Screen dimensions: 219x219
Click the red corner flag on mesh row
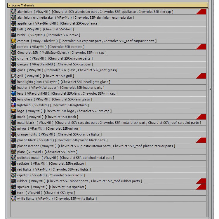(x=202, y=117)
